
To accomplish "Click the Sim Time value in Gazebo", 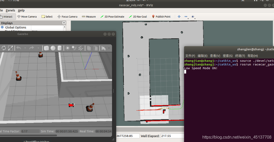I will coord(67,131).
